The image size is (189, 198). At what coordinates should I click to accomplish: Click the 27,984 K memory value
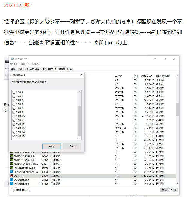(x=149, y=84)
